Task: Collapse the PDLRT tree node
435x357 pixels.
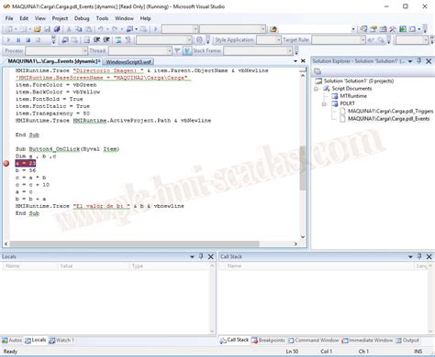Action: [x=324, y=103]
